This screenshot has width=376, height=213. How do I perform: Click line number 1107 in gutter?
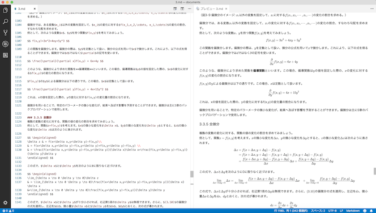coord(18,41)
